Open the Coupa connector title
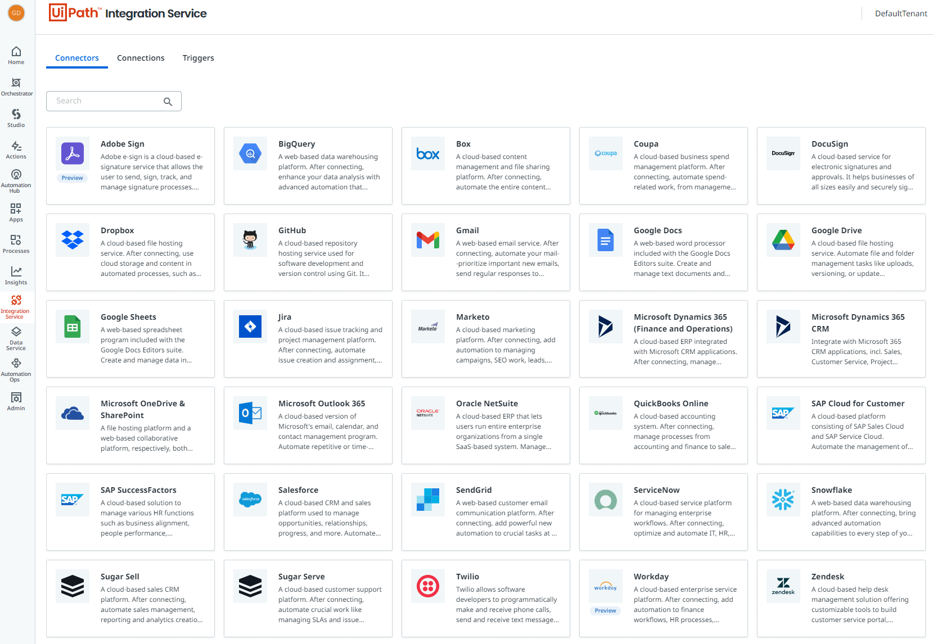Image resolution: width=933 pixels, height=644 pixels. [646, 144]
